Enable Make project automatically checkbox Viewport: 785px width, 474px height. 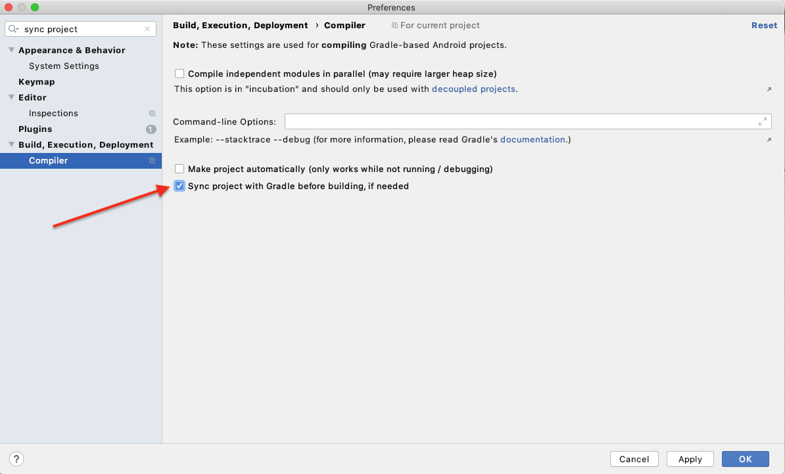pyautogui.click(x=179, y=169)
